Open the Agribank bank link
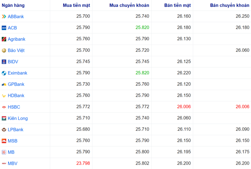Screen dimensions: 251x169 (17, 39)
